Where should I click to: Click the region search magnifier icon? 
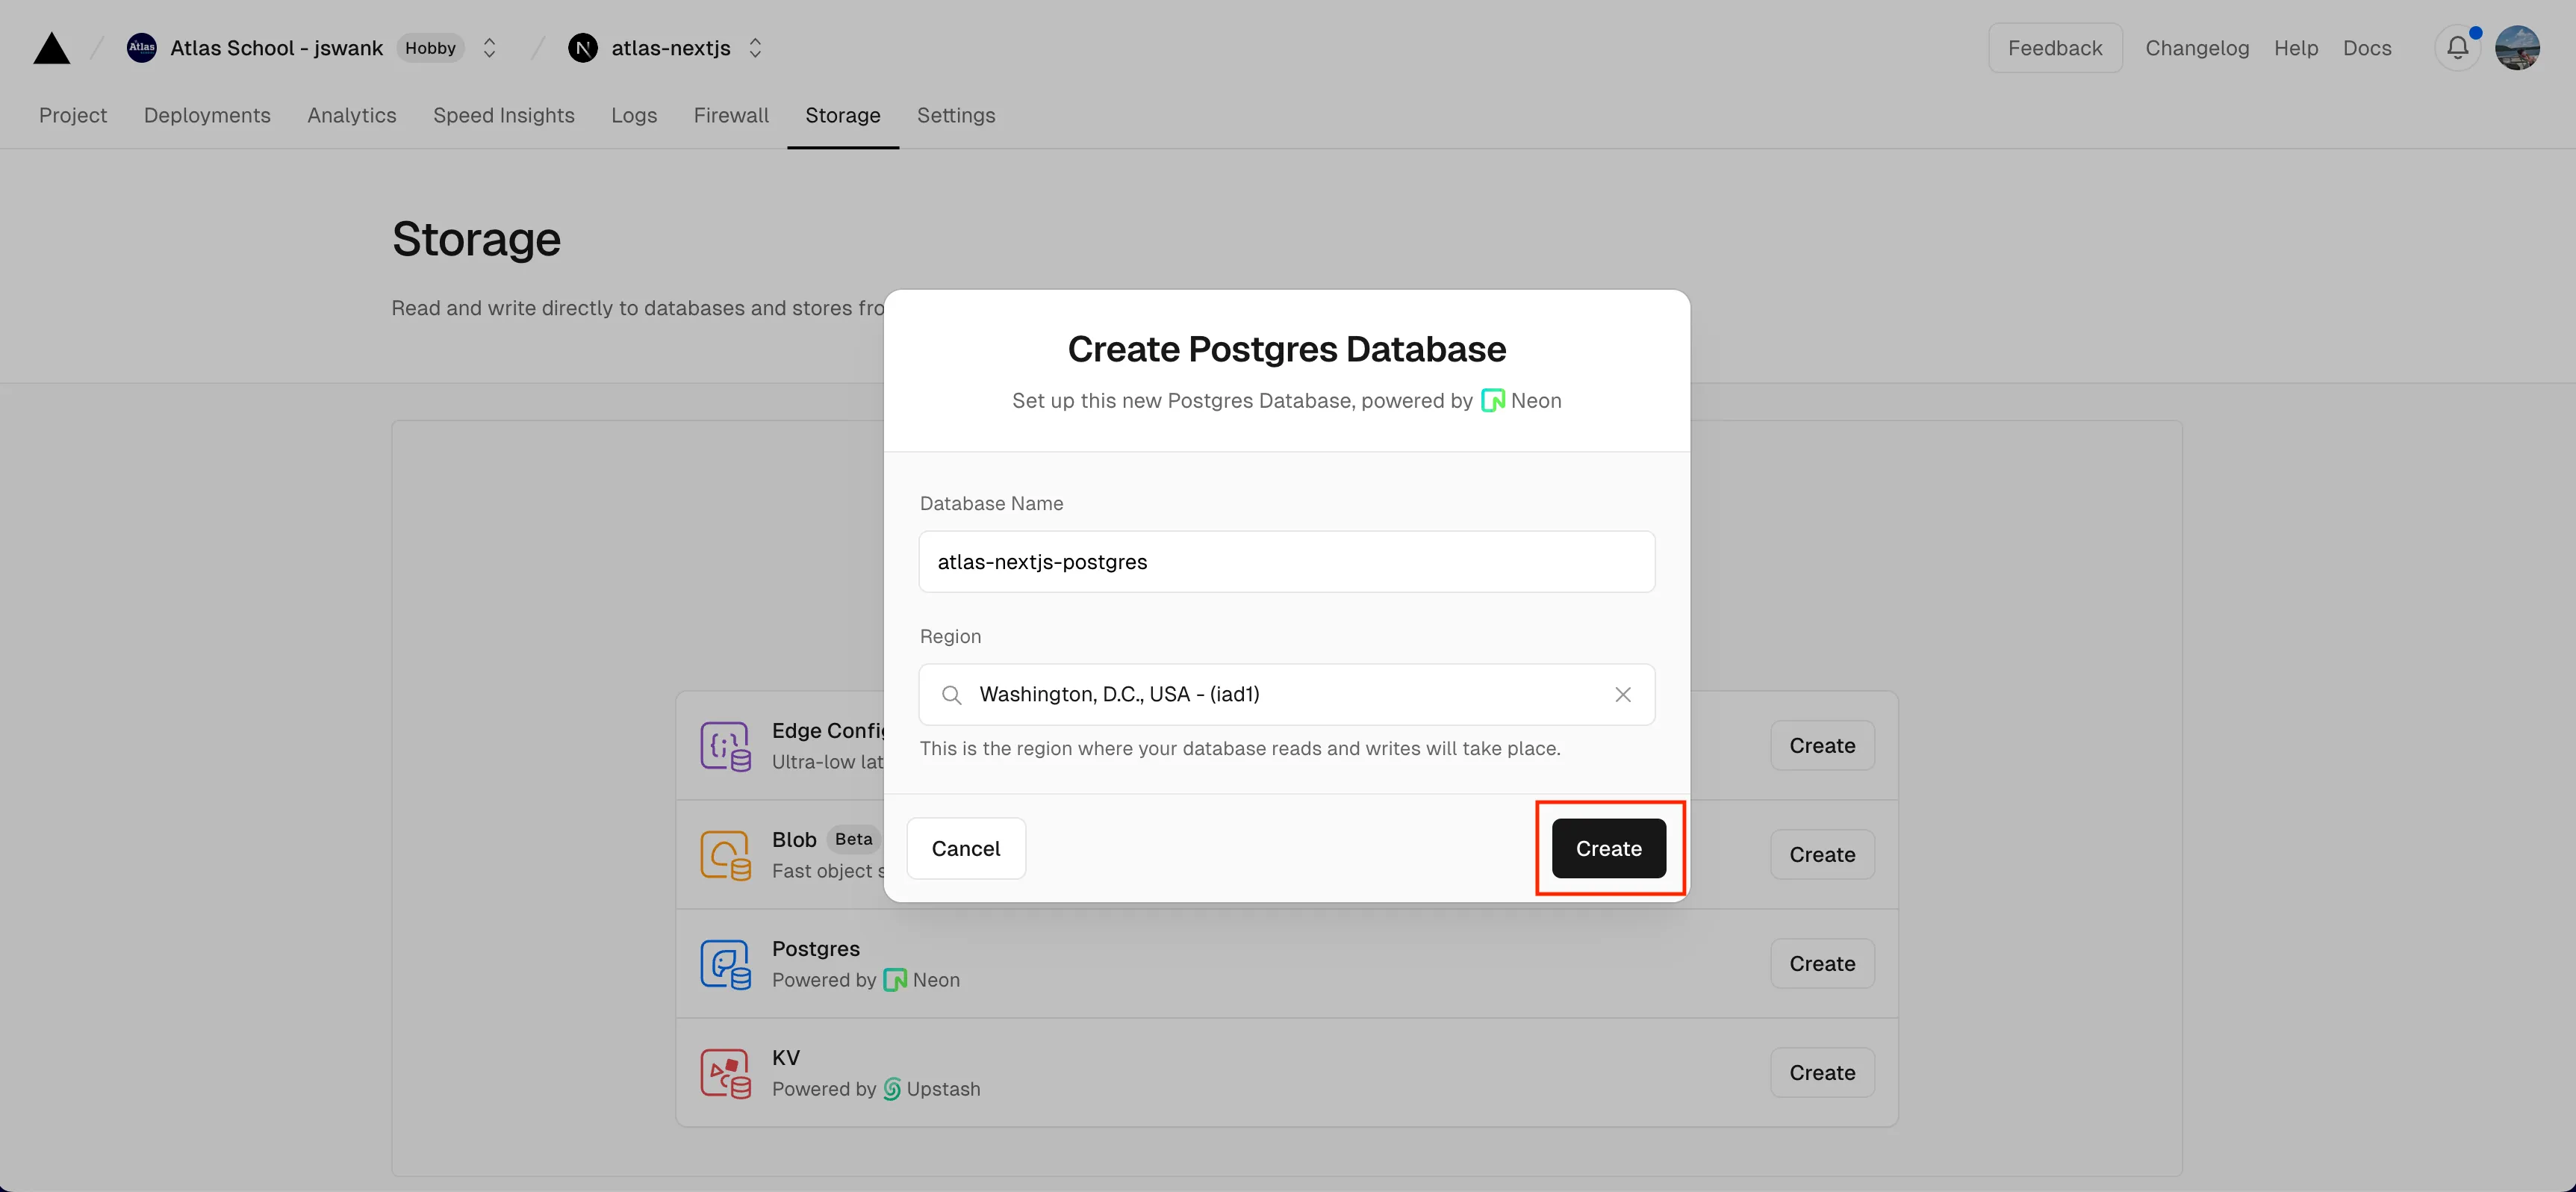(952, 695)
